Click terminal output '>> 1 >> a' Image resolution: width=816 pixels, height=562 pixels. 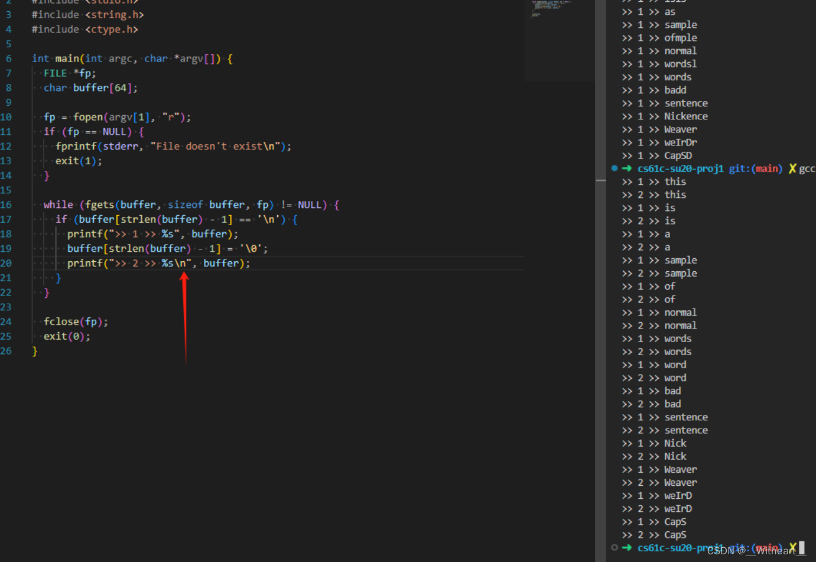[646, 234]
